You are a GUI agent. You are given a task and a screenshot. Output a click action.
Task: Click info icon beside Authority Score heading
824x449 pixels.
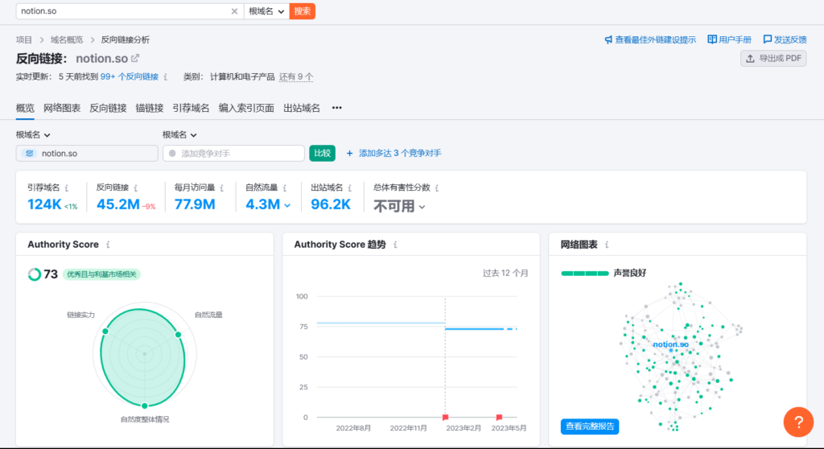coord(109,245)
